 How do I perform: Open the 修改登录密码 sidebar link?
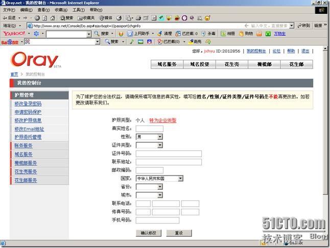28,104
